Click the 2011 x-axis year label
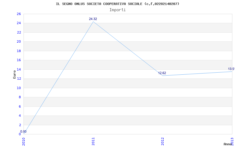 click(x=93, y=141)
